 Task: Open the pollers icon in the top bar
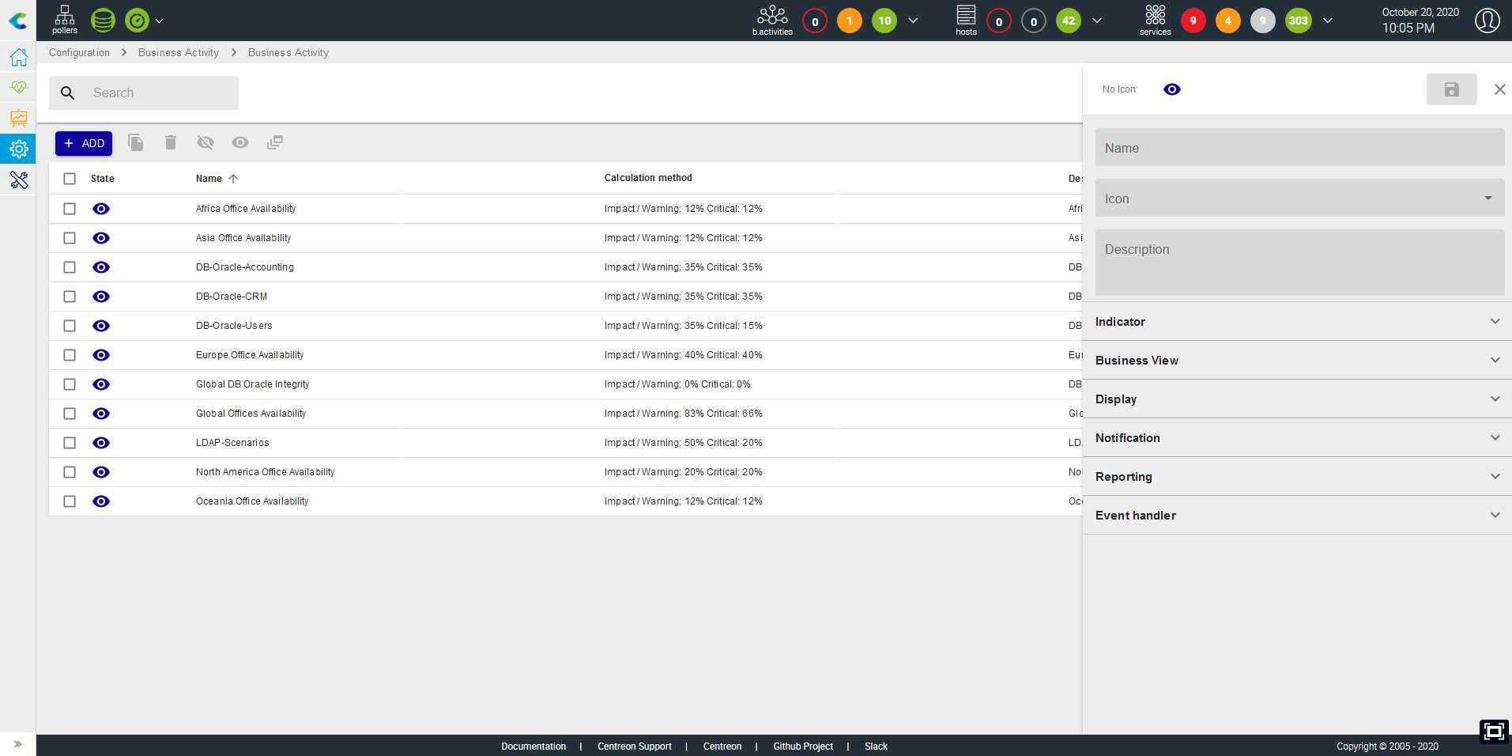[x=65, y=20]
